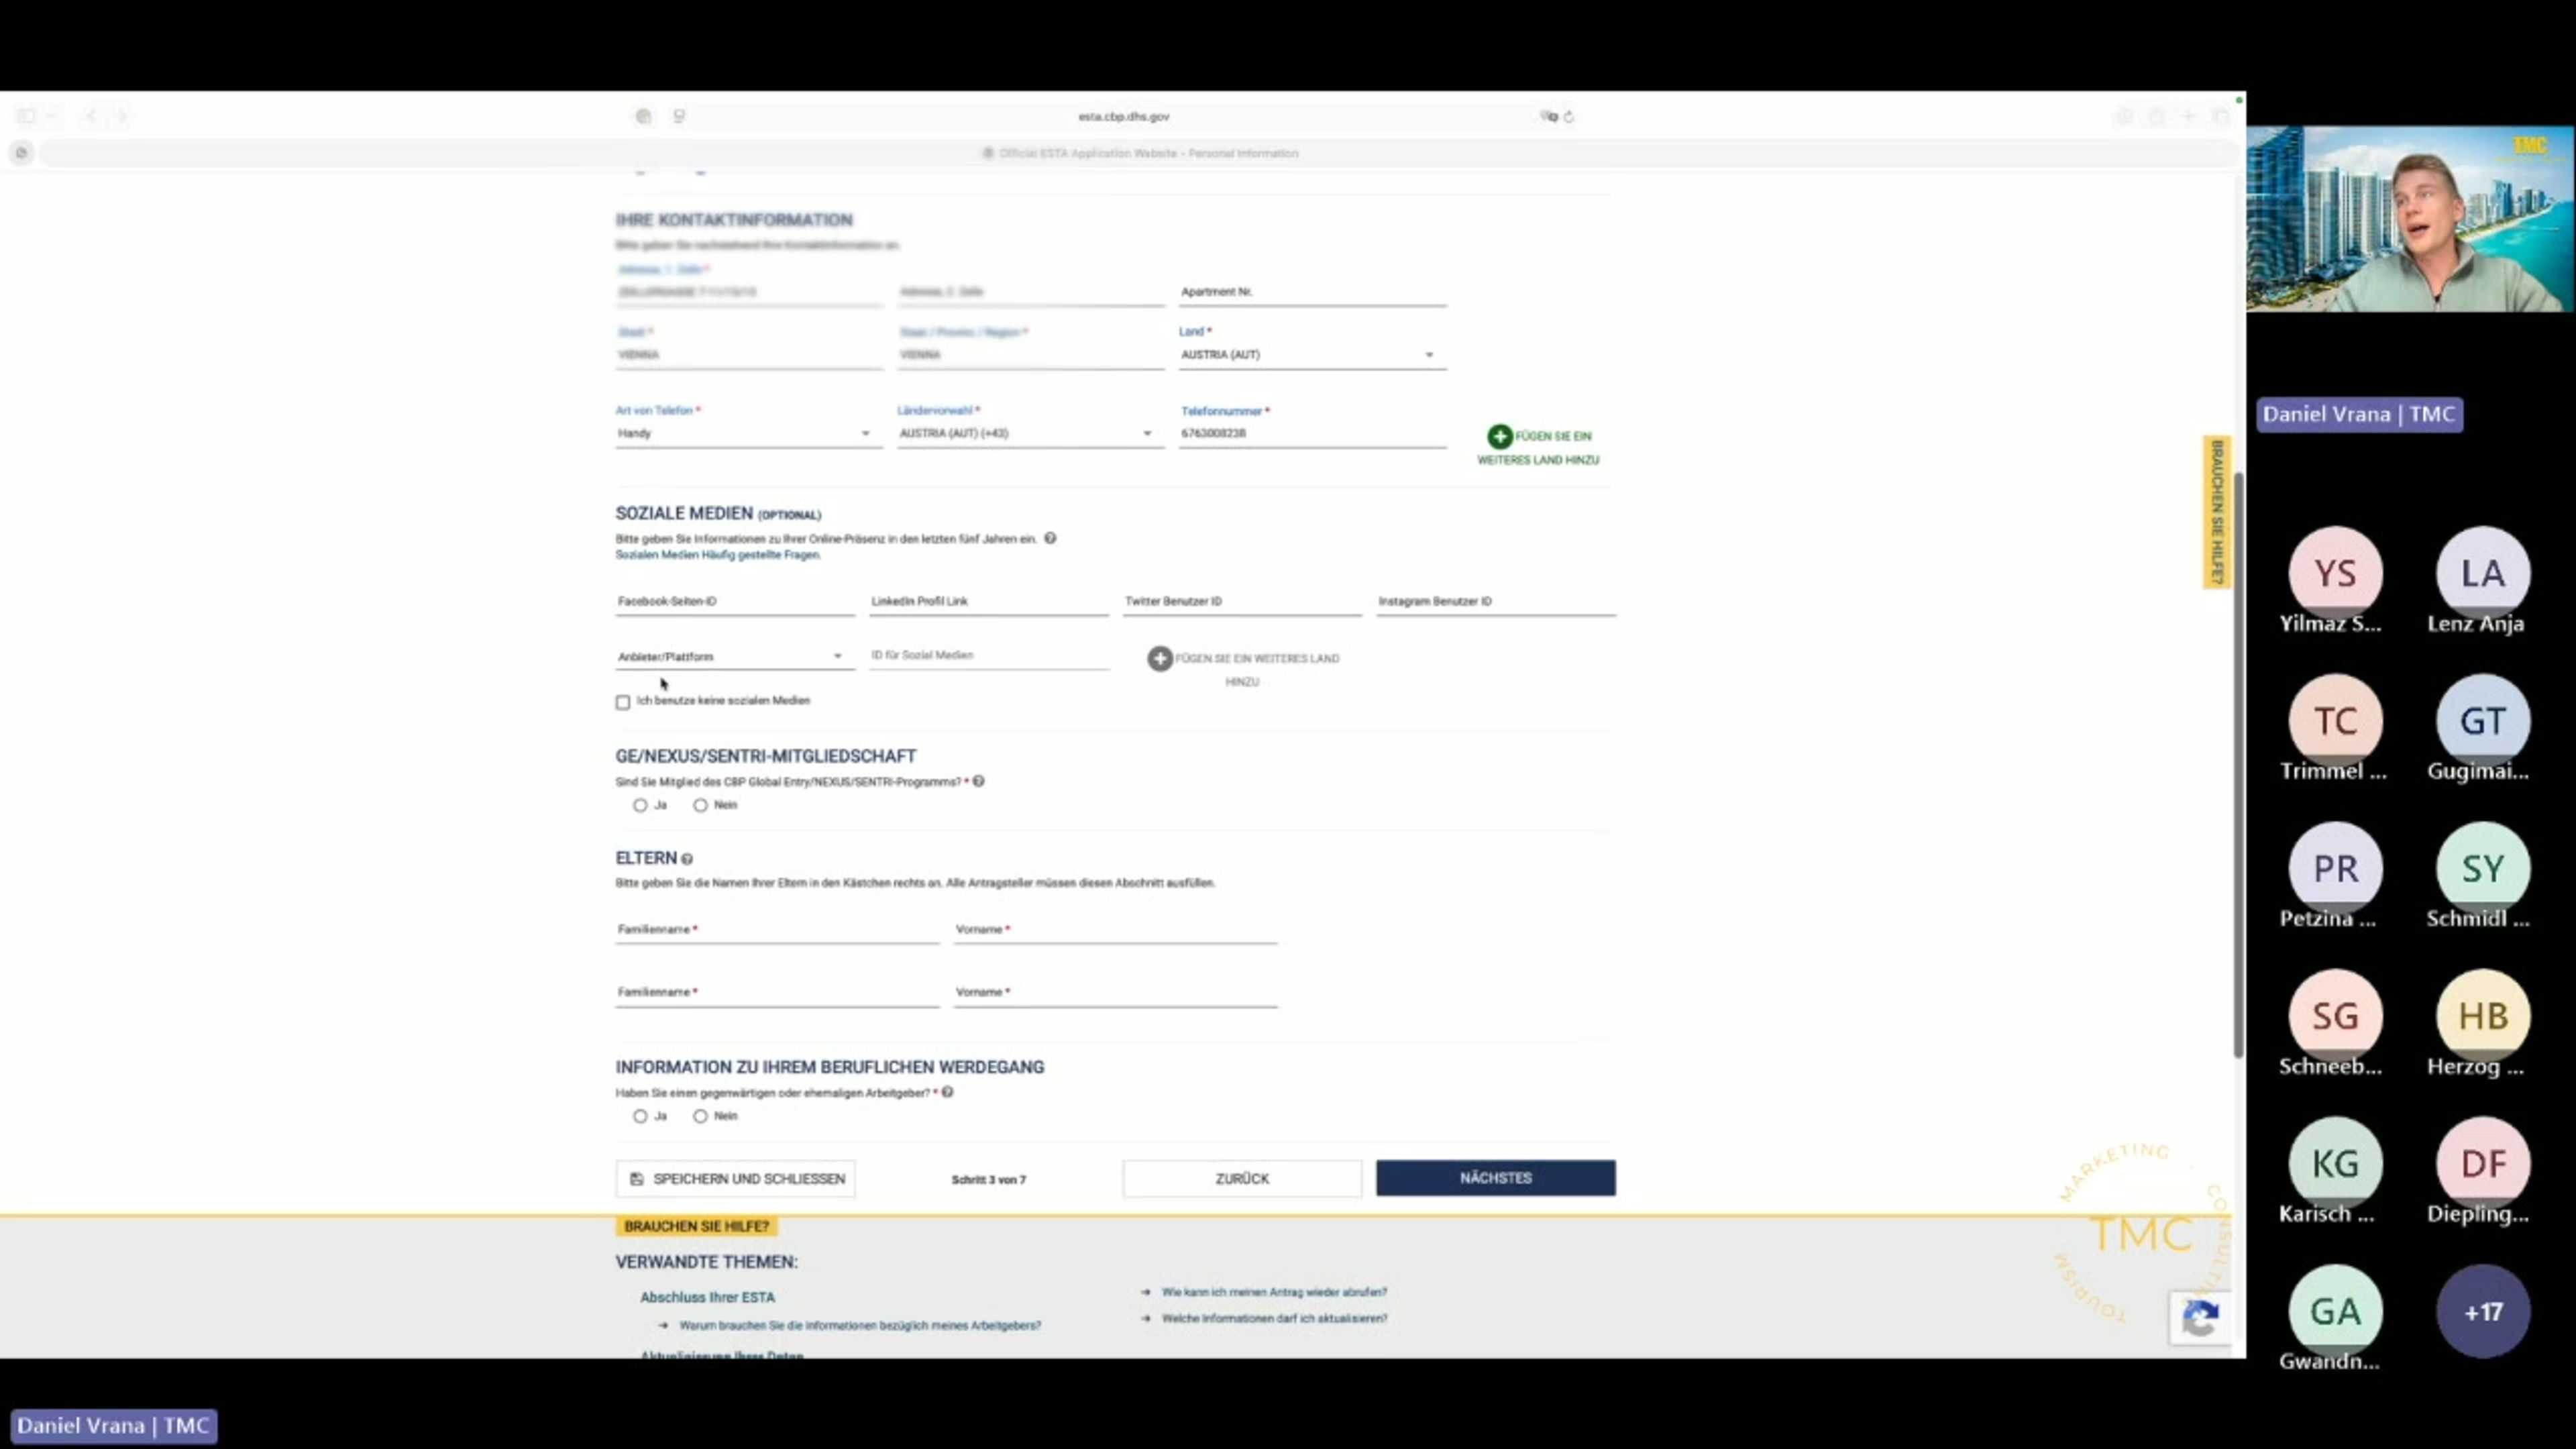2576x1449 pixels.
Task: Open the yellow 'BRAUCHEN SIE HILFE?' footer tab
Action: point(697,1226)
